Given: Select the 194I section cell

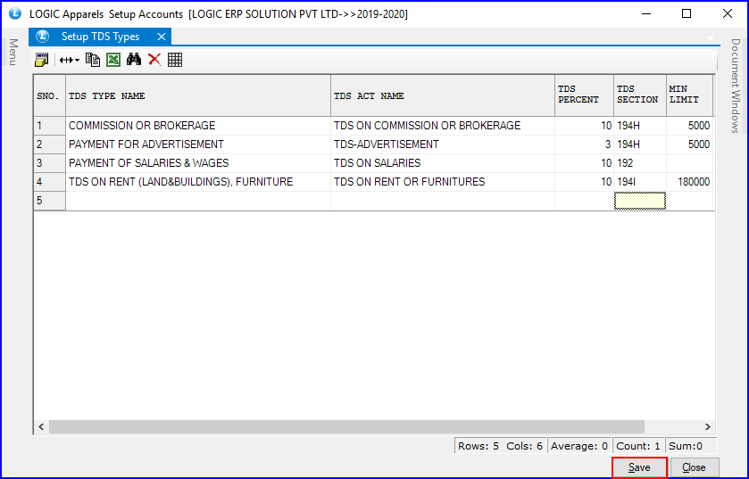Looking at the screenshot, I should coord(639,182).
